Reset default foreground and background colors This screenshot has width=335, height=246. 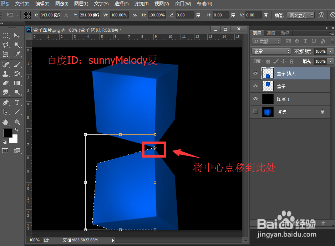[5, 142]
